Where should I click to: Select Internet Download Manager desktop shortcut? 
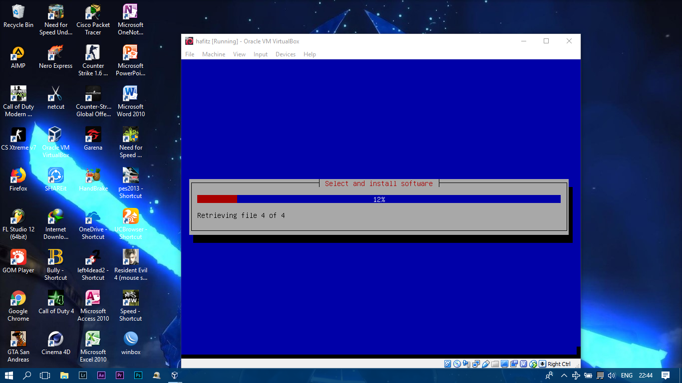56,224
